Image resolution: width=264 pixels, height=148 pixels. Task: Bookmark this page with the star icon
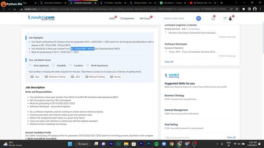237,9
